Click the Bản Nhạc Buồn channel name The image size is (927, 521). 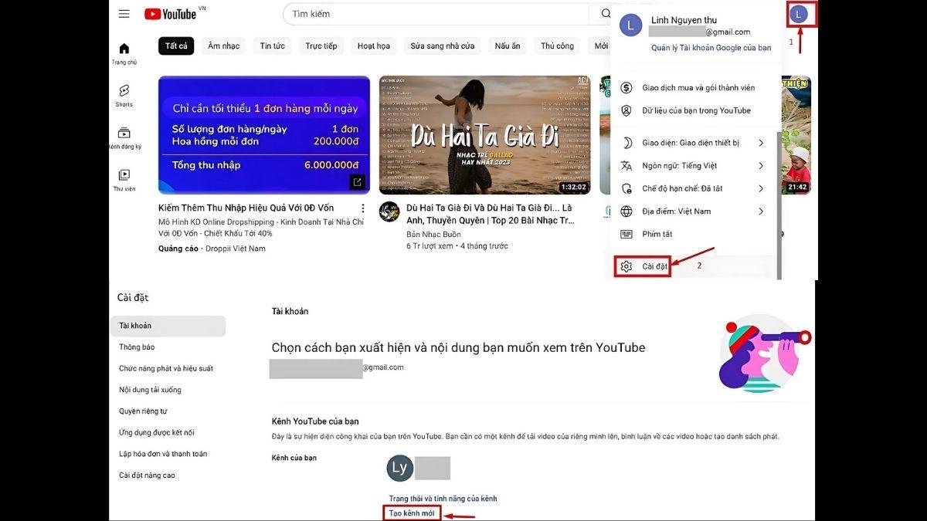tap(433, 235)
